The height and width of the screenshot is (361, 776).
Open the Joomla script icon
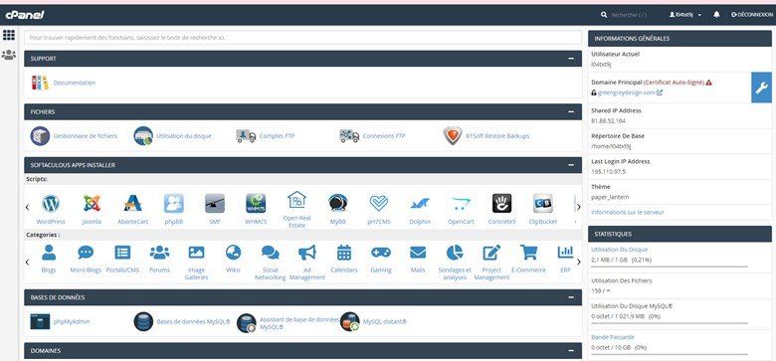coord(92,203)
